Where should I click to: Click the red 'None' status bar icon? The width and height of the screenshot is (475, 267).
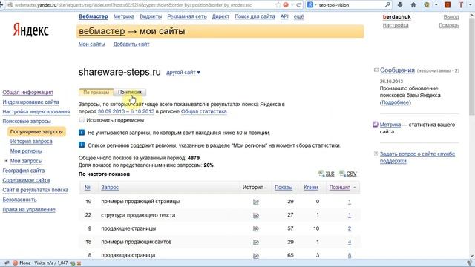(15, 263)
